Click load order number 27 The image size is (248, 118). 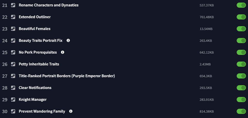[x=5, y=76]
